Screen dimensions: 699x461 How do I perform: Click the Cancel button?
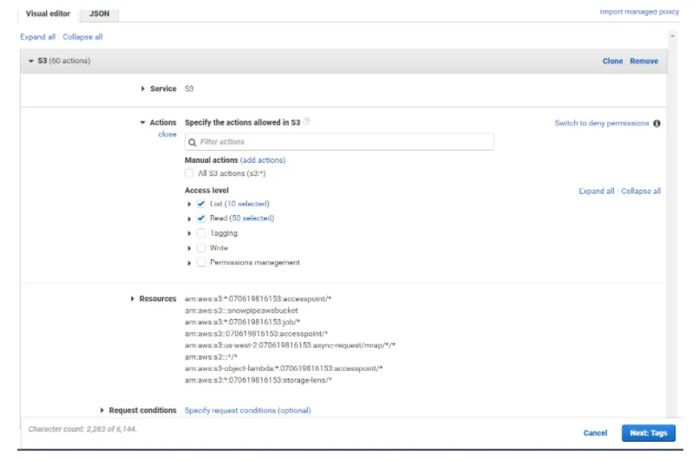(x=595, y=433)
